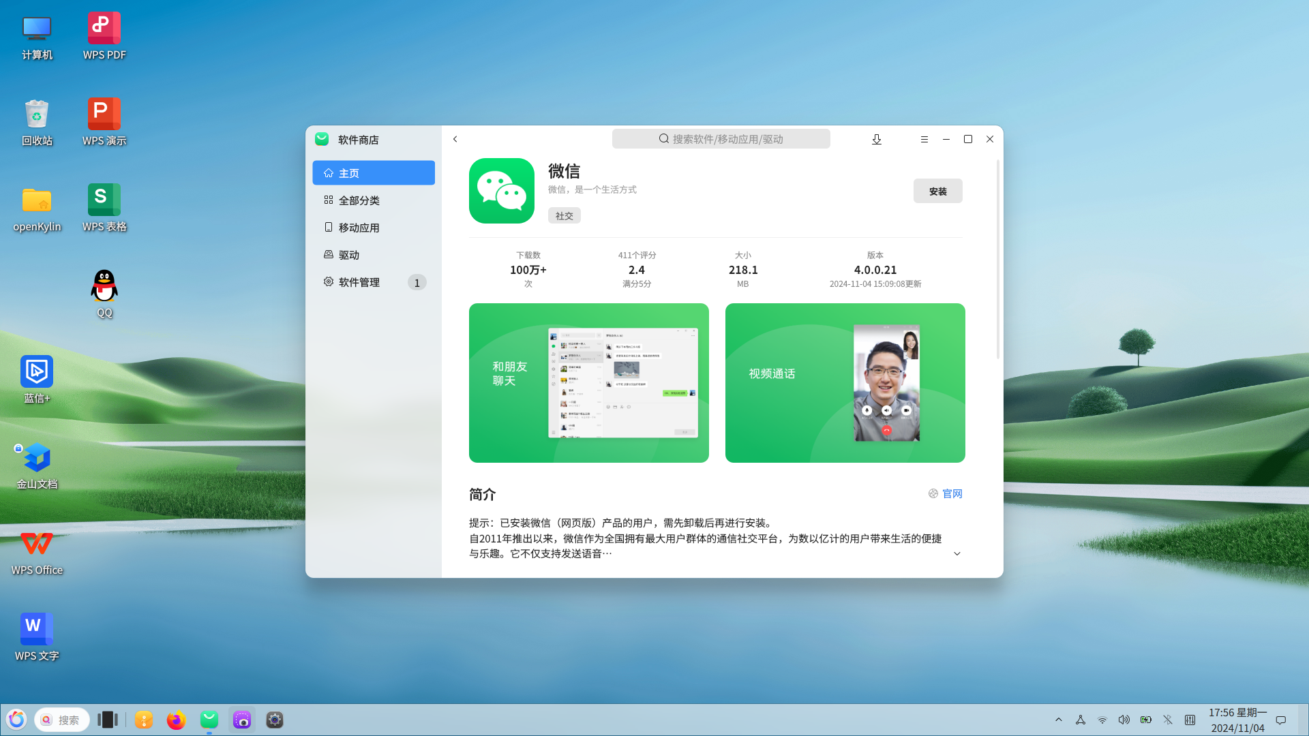Expand the 简介 description text
The image size is (1309, 736).
pyautogui.click(x=957, y=553)
